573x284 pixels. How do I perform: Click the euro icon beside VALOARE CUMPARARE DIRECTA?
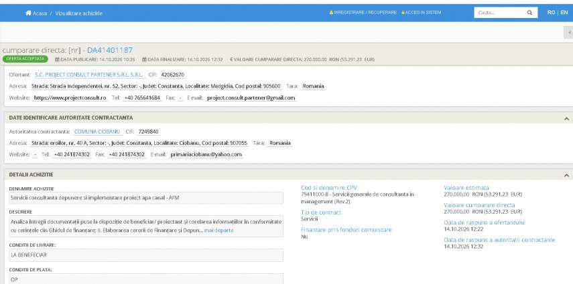[x=231, y=59]
